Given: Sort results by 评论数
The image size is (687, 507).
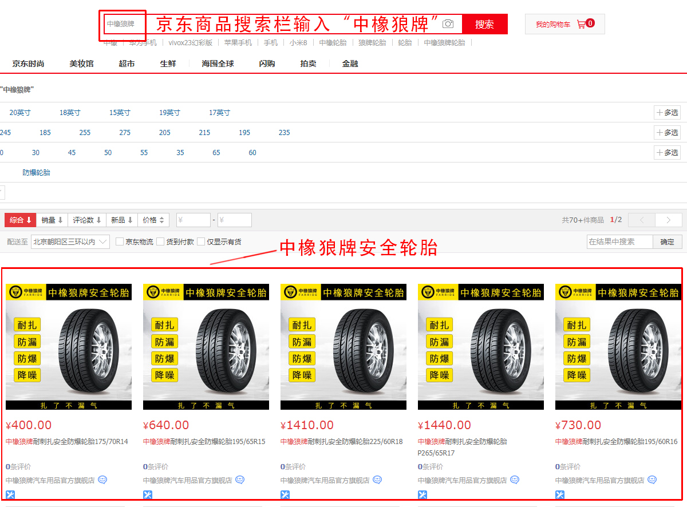Looking at the screenshot, I should (x=87, y=220).
